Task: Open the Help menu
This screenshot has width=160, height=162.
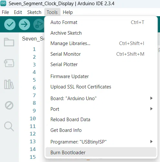Action: (68, 12)
